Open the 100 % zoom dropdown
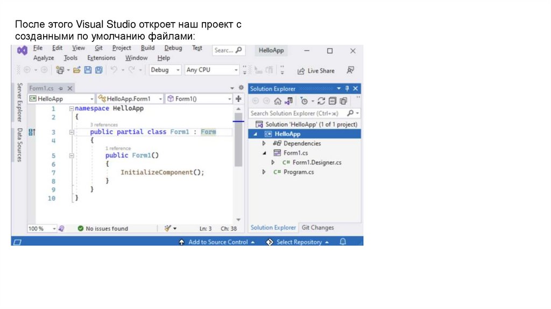551x309 pixels. 42,228
